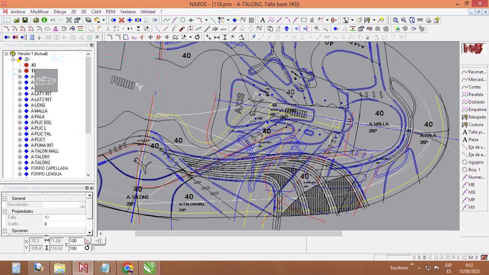Toggle the M status bar indicator

click(471, 258)
